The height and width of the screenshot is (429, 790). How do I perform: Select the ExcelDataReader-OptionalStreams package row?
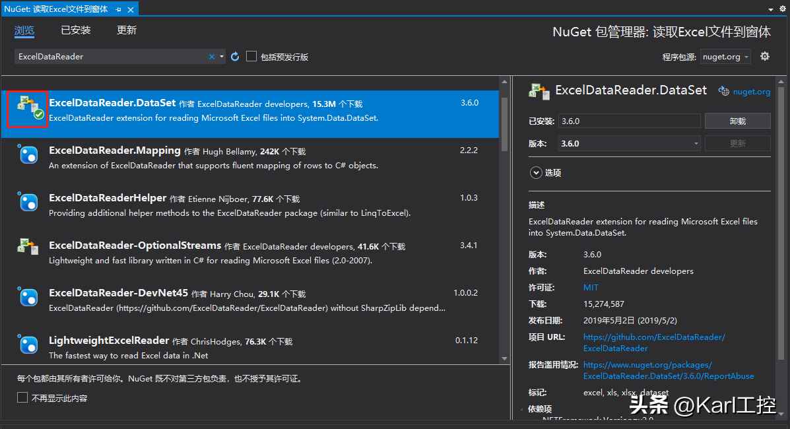coord(250,256)
